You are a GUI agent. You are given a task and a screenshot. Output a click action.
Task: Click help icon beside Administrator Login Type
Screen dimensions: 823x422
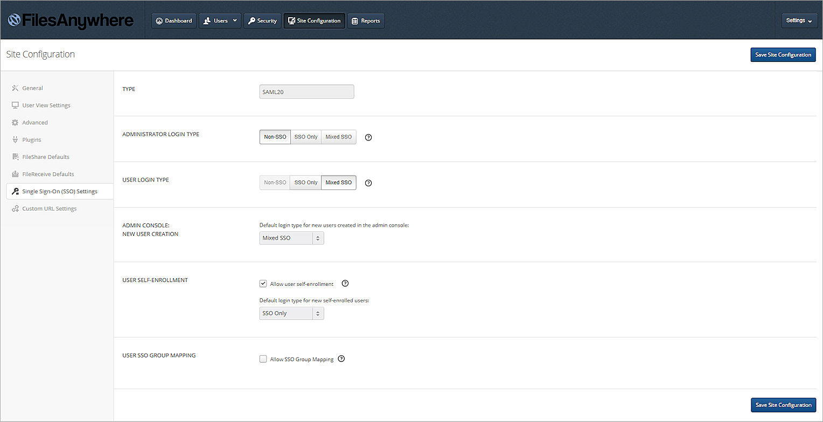click(x=368, y=137)
